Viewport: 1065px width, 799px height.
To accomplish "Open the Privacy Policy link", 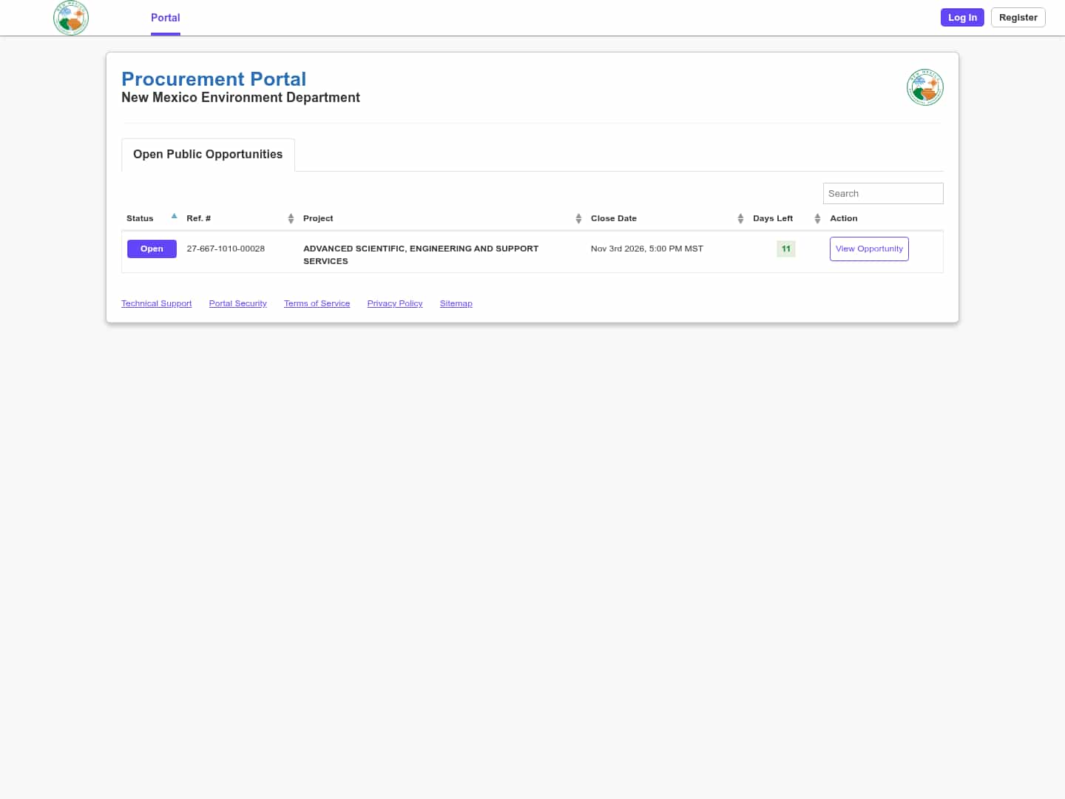I will point(395,303).
